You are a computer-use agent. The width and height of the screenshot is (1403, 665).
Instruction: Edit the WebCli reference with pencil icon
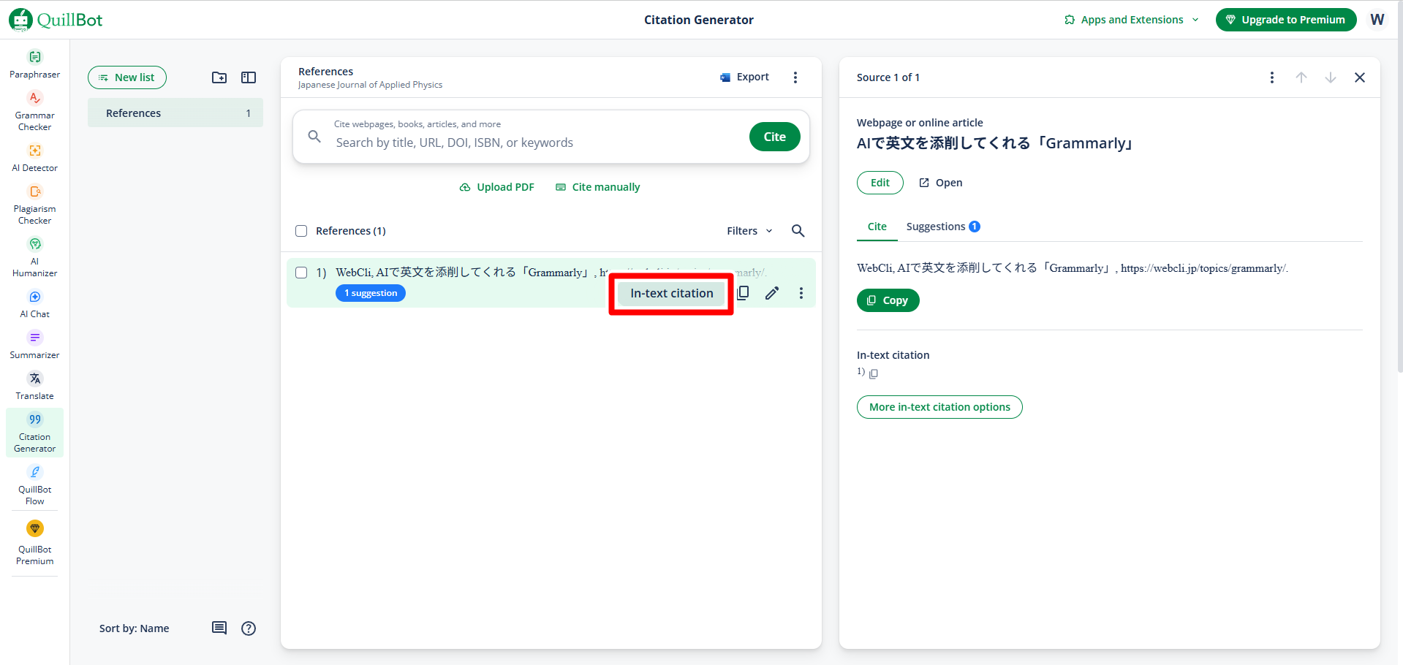point(772,293)
